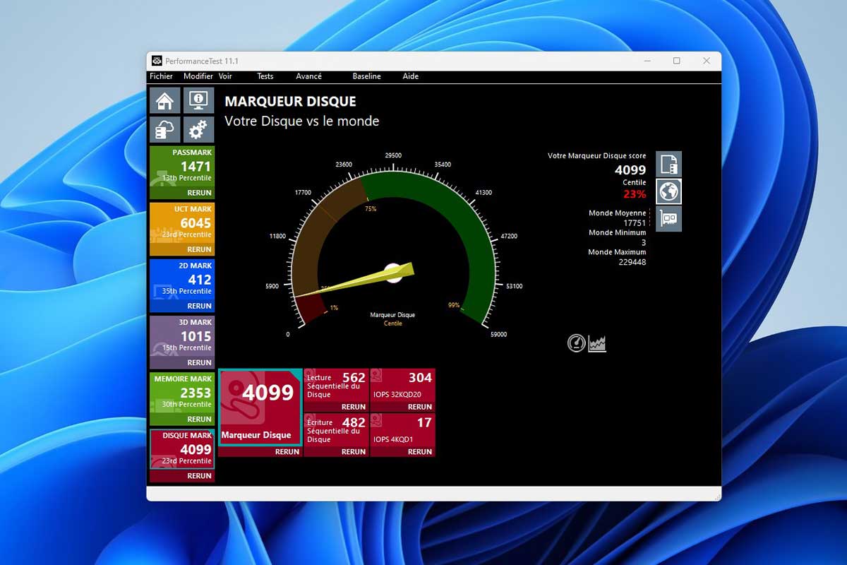
Task: Click the 29500 label atop gauge
Action: tap(393, 155)
